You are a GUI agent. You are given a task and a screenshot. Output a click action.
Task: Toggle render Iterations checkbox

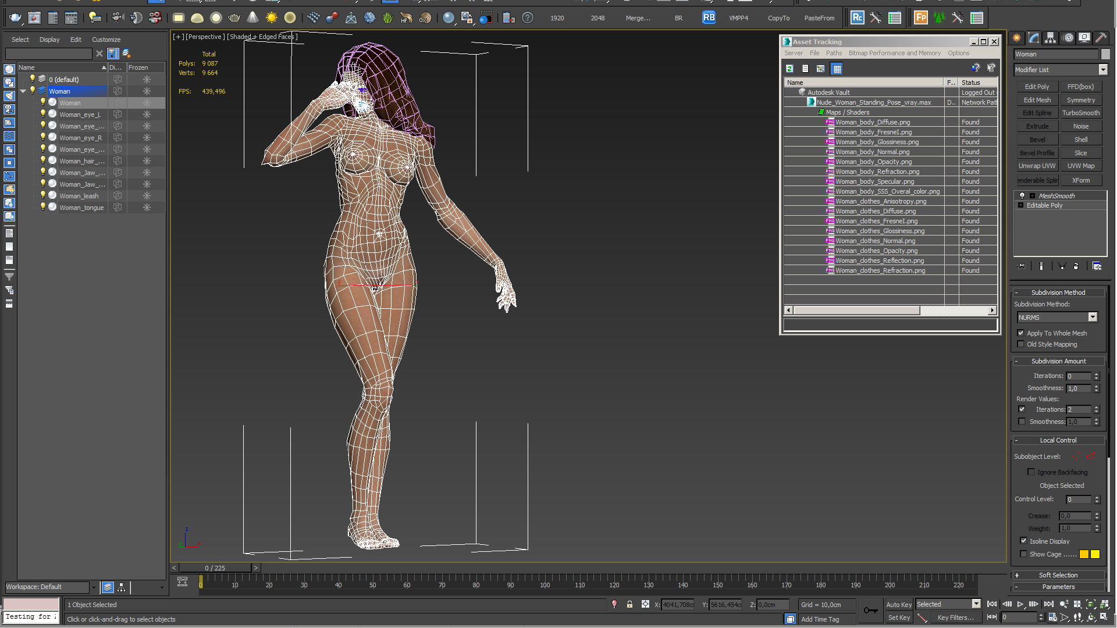tap(1022, 409)
